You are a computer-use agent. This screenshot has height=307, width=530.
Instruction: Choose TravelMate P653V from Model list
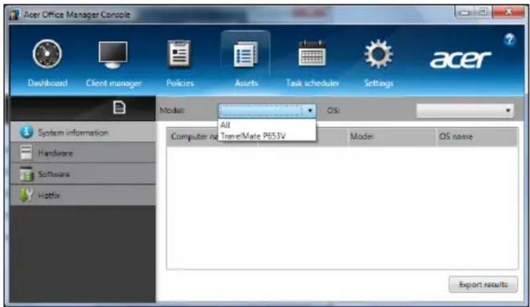[x=254, y=136]
